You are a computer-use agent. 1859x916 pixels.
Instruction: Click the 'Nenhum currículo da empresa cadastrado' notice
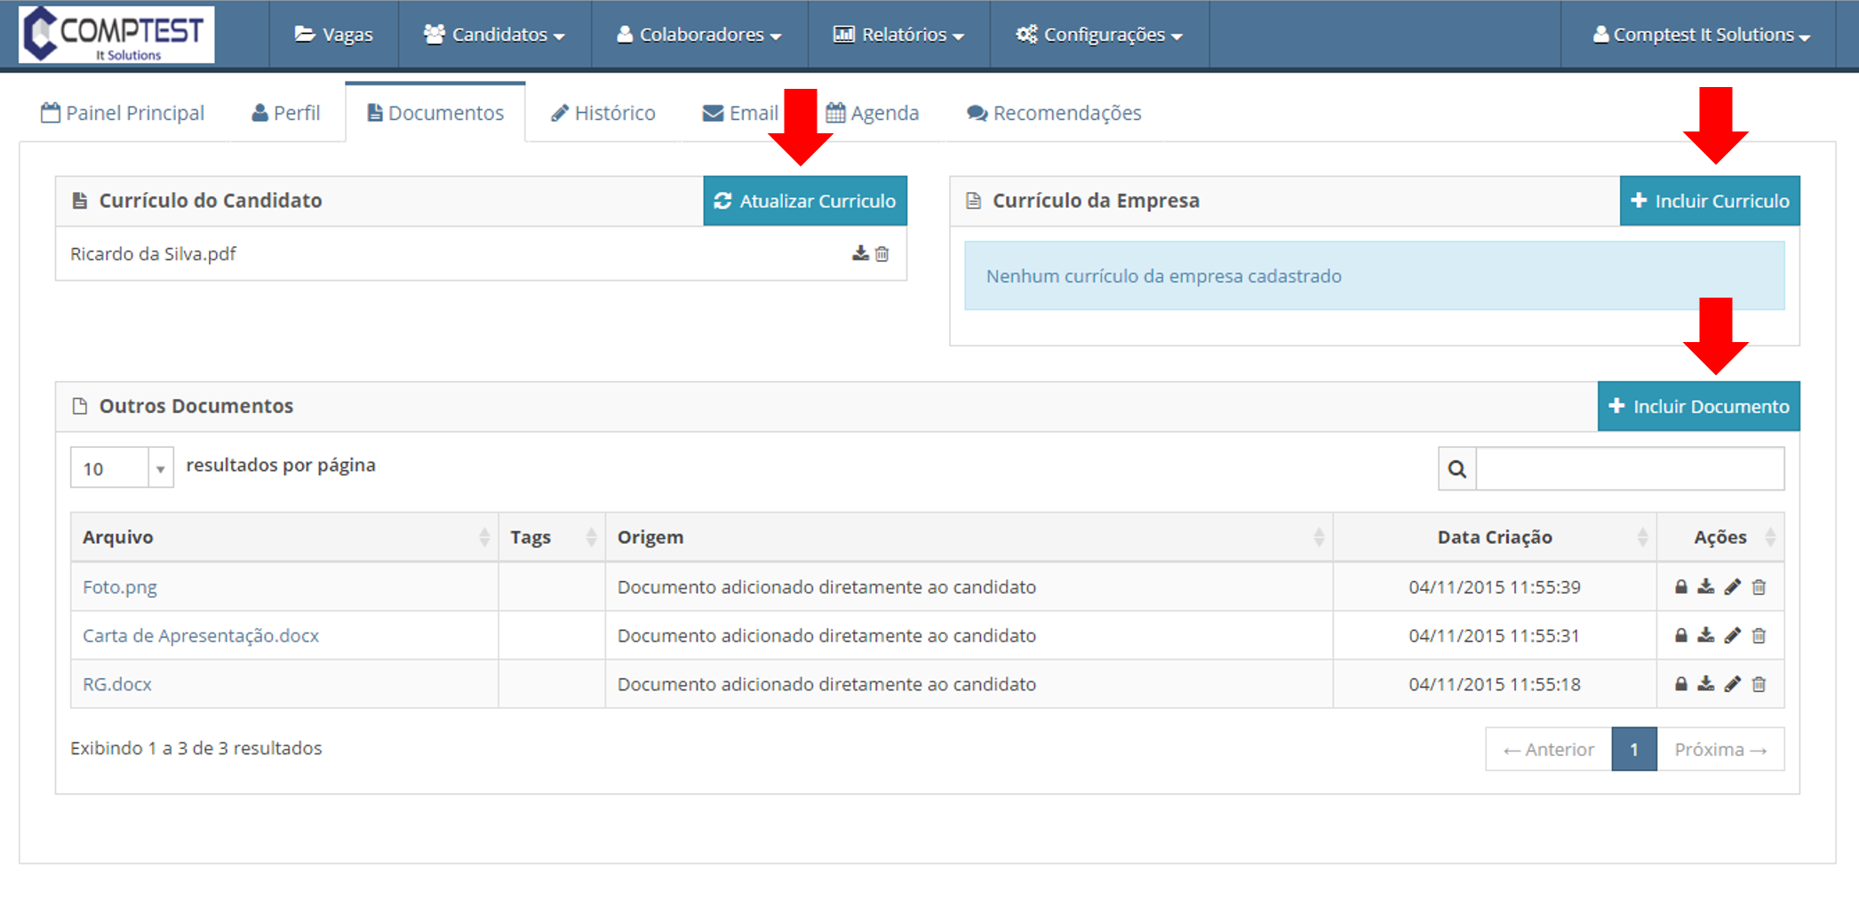point(1374,276)
